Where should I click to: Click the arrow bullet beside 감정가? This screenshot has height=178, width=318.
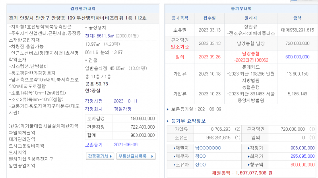click(243, 148)
